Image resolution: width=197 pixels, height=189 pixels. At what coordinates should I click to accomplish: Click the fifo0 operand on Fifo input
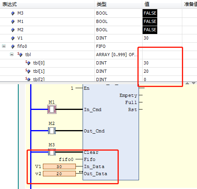tap(66, 159)
